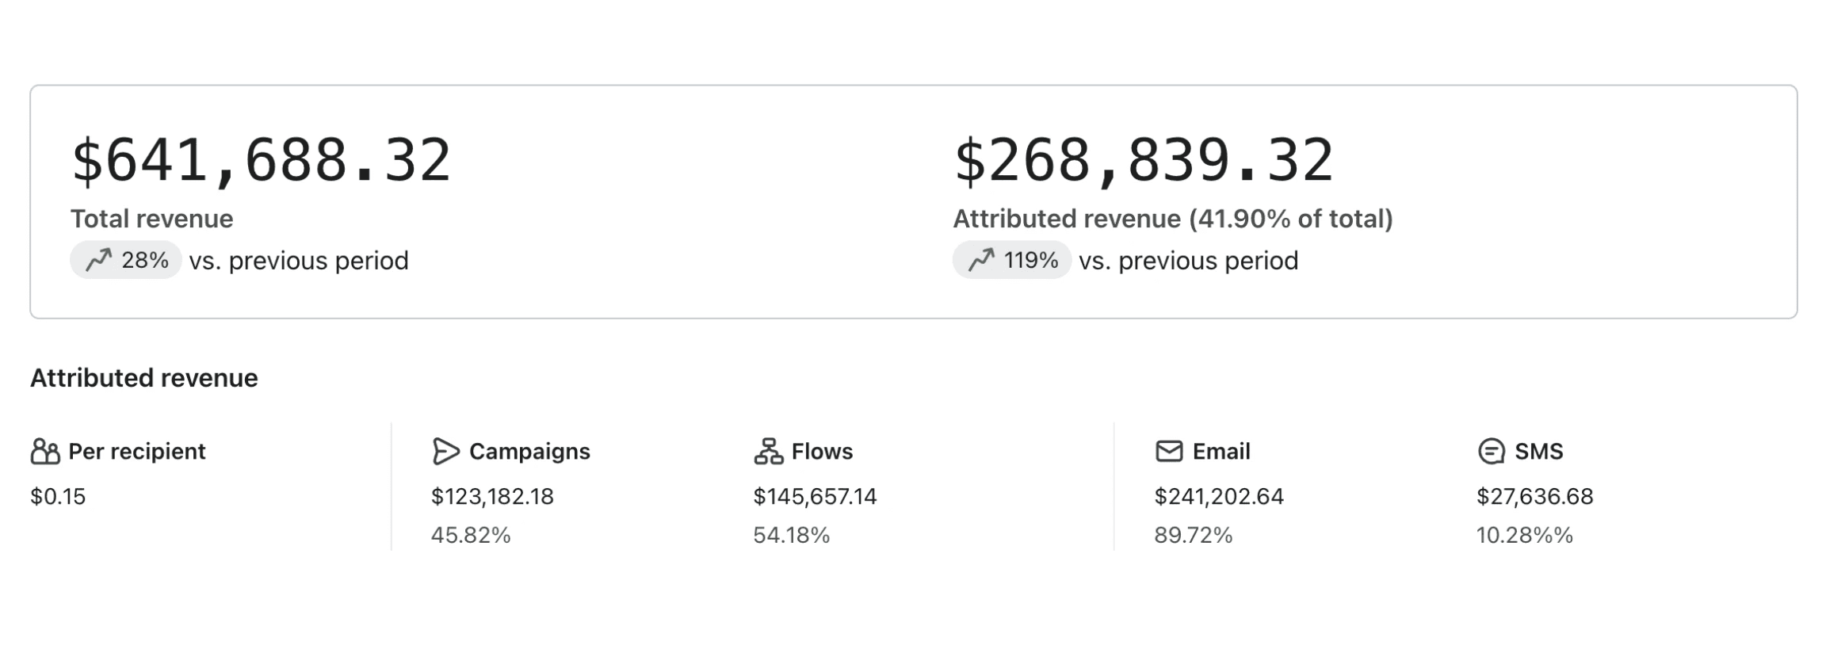The image size is (1826, 645).
Task: Select the $241,202.64 email value
Action: click(x=1219, y=497)
